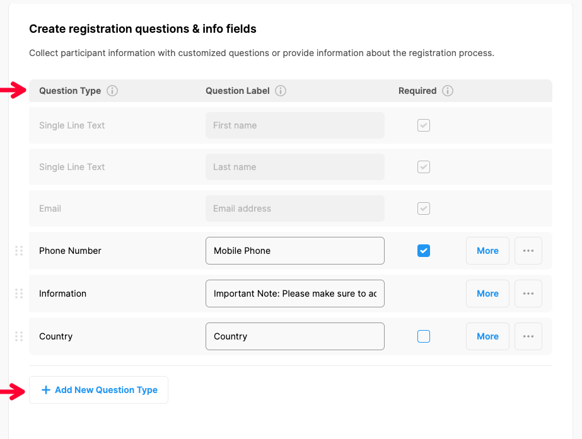
Task: Click drag handle for Information row
Action: [19, 294]
